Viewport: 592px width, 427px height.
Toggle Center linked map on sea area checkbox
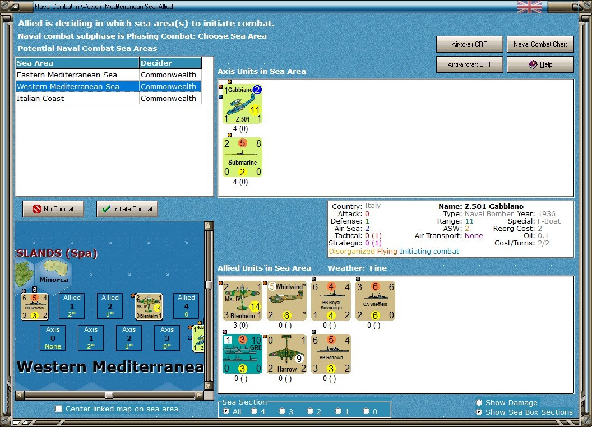tap(58, 409)
